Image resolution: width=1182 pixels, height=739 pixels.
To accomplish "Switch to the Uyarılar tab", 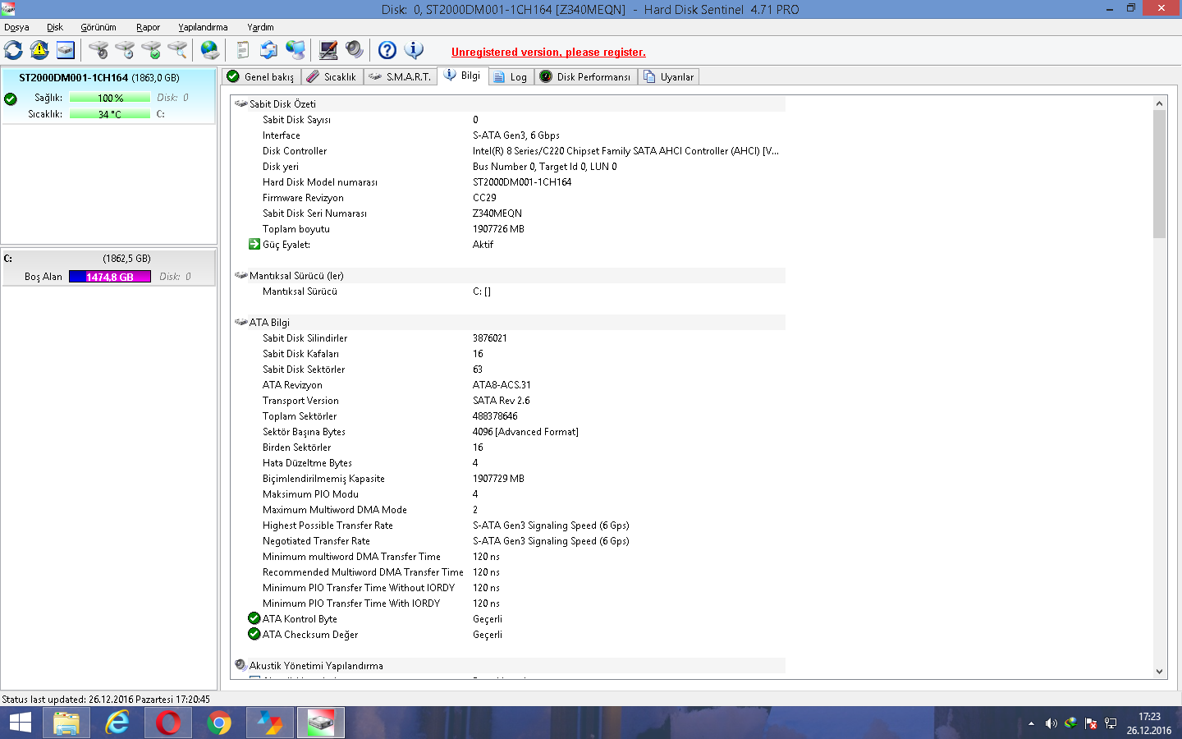I will tap(669, 76).
